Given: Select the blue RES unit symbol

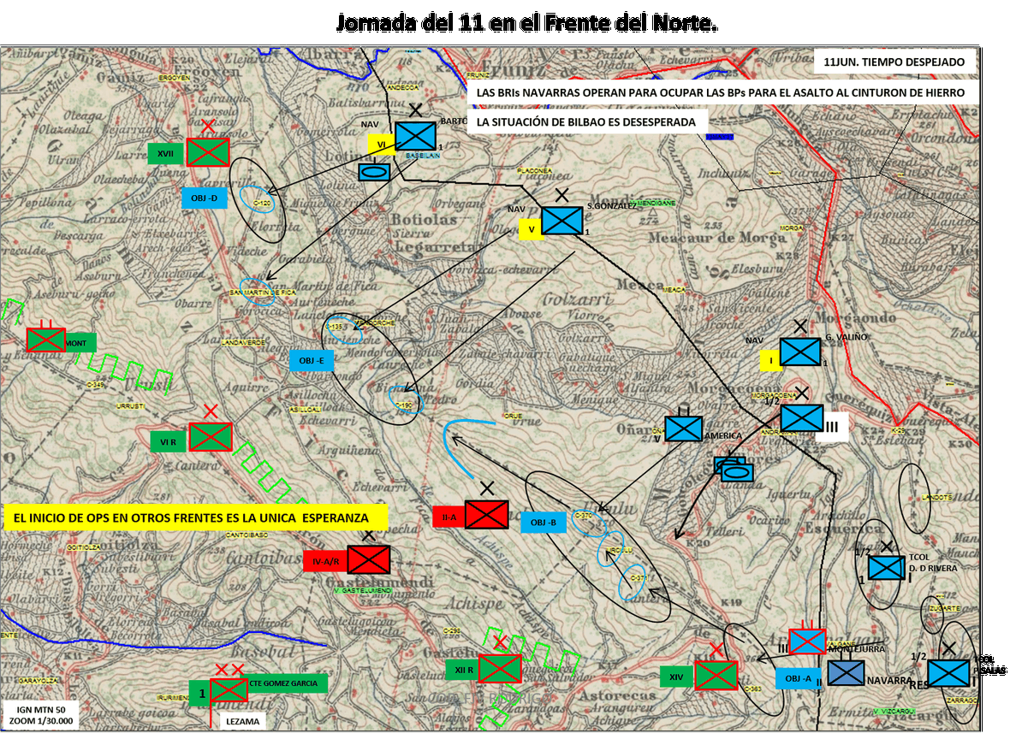Looking at the screenshot, I should 948,673.
